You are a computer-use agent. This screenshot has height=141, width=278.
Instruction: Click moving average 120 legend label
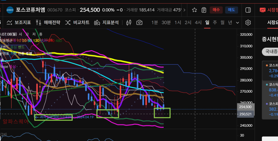(x=36, y=41)
